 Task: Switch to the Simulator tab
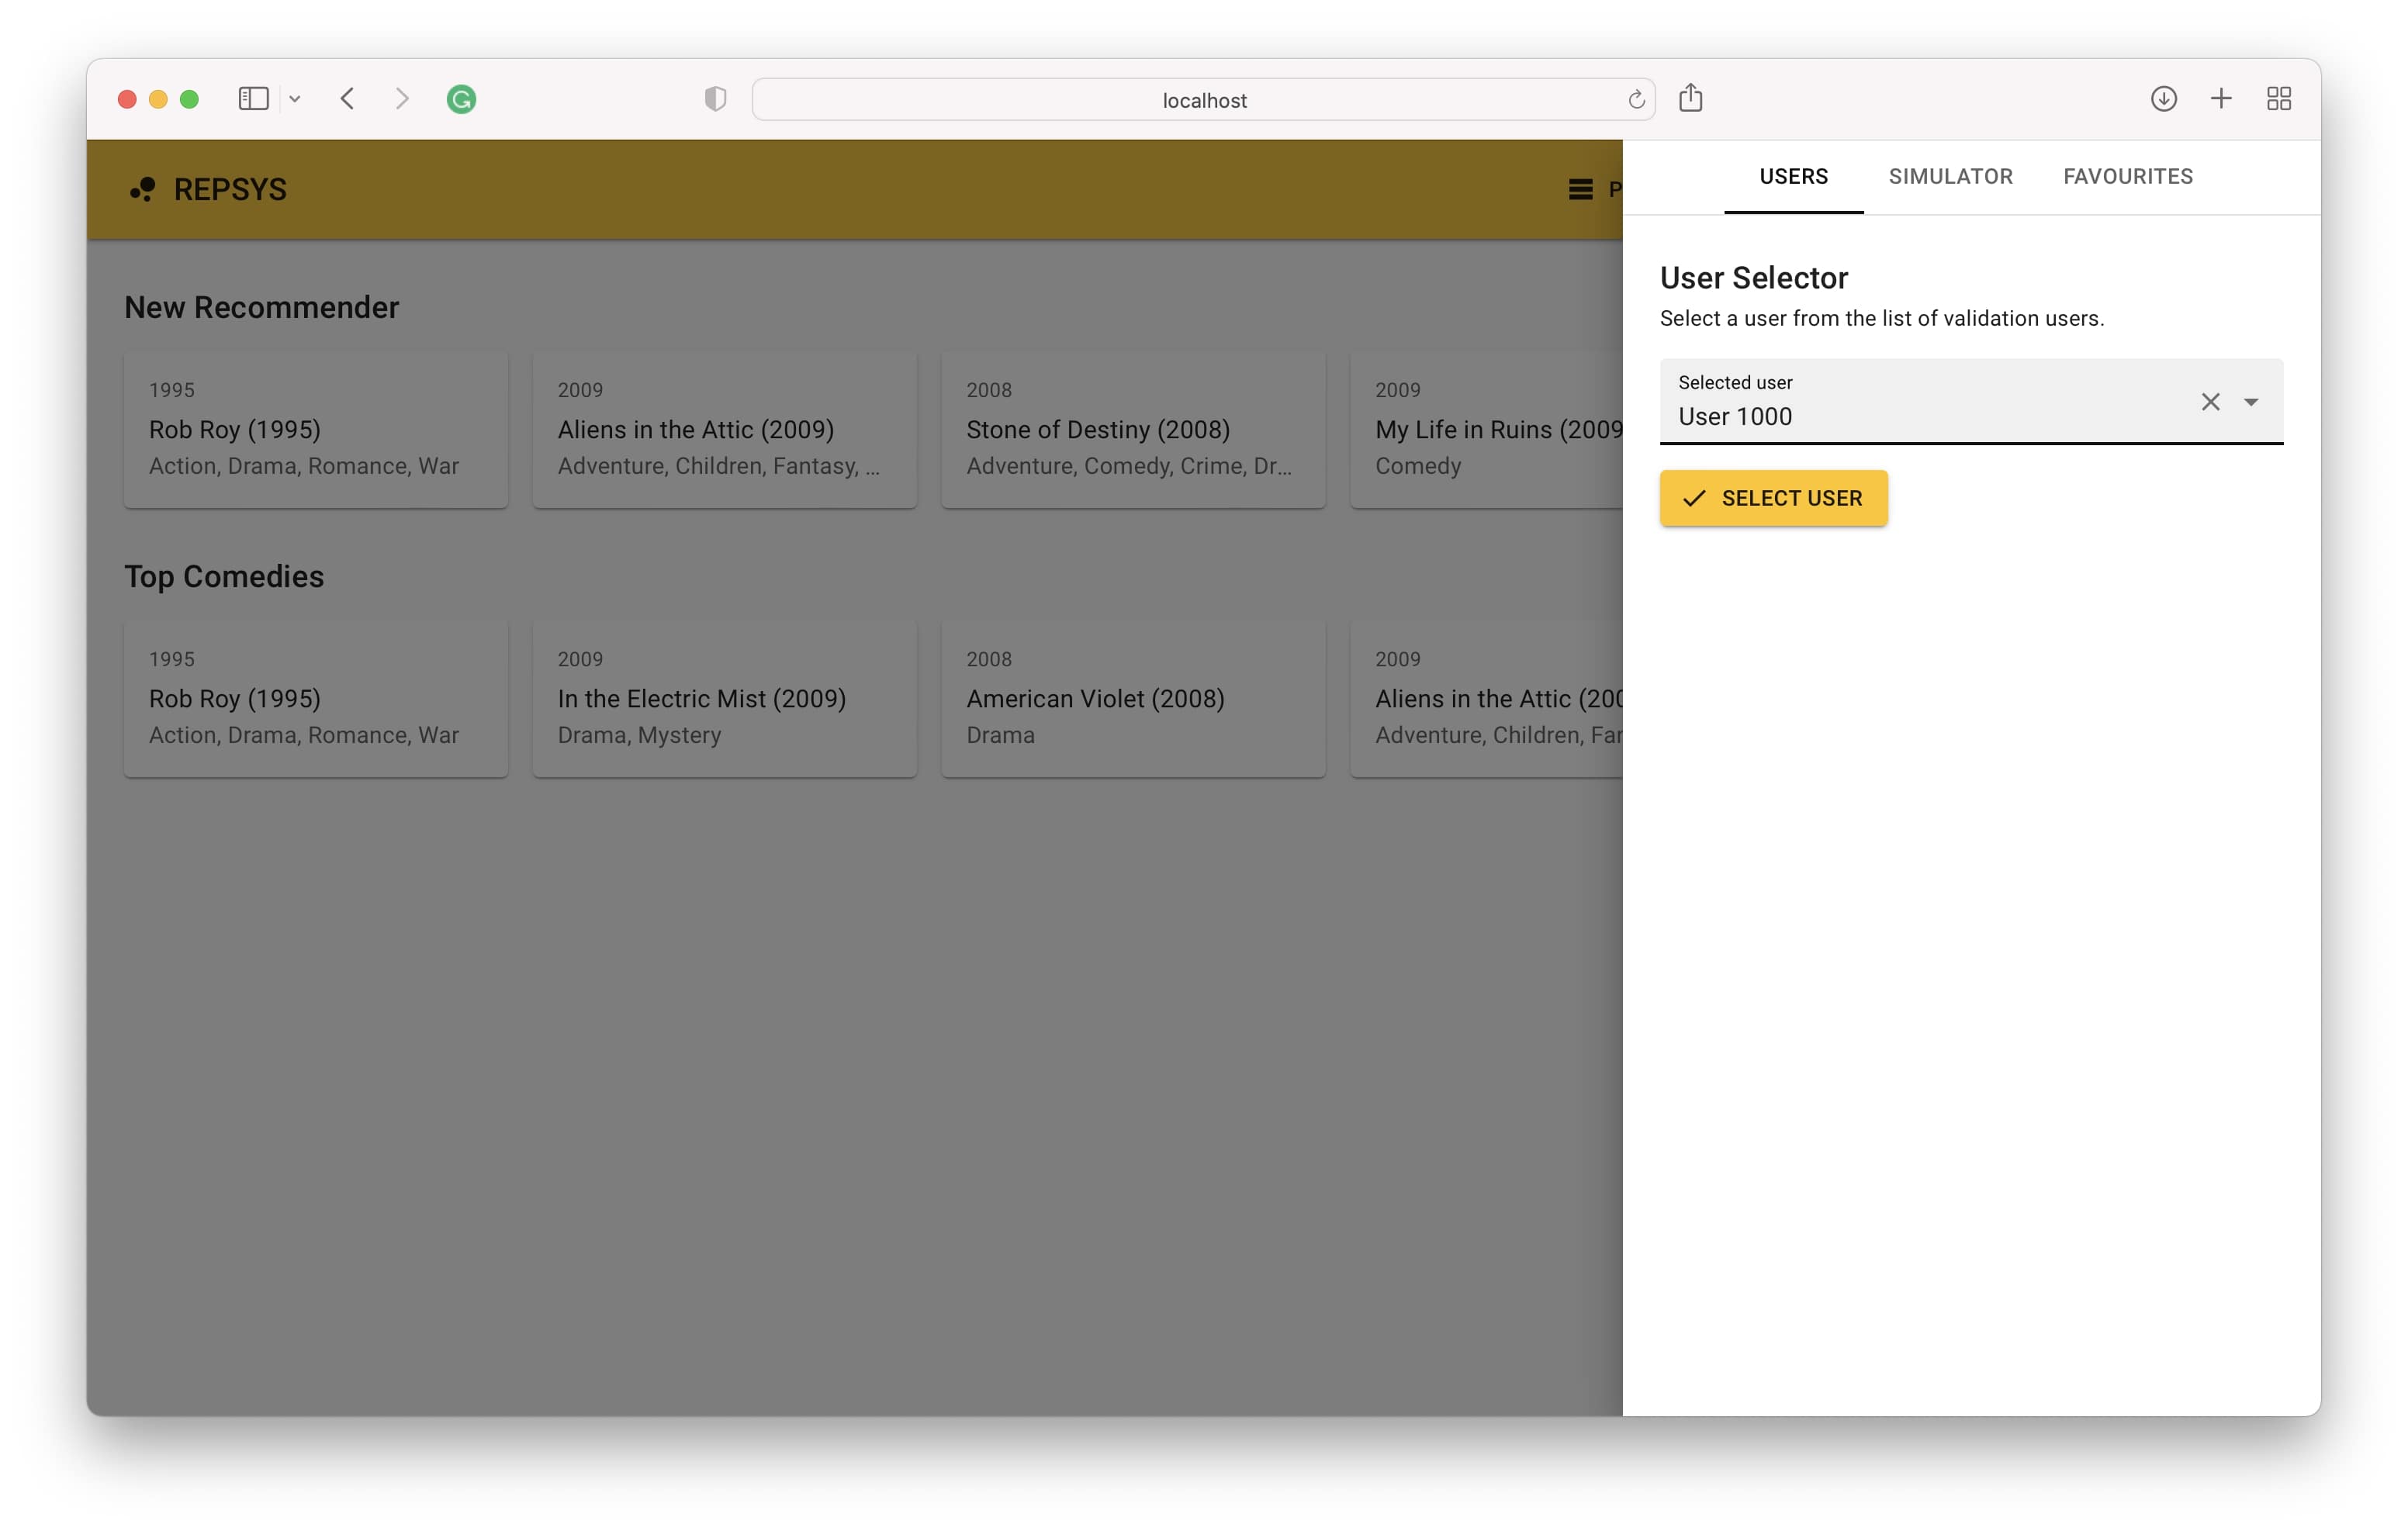pos(1950,176)
